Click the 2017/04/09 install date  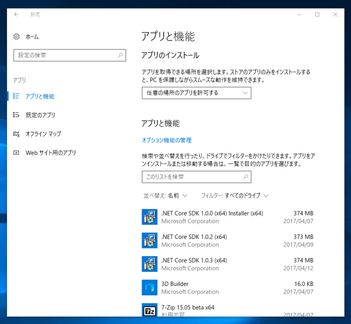[298, 245]
